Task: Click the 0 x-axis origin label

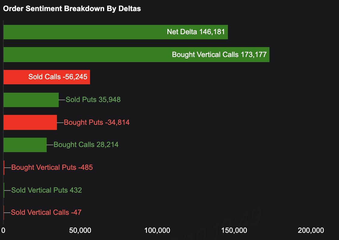Action: tap(3, 230)
